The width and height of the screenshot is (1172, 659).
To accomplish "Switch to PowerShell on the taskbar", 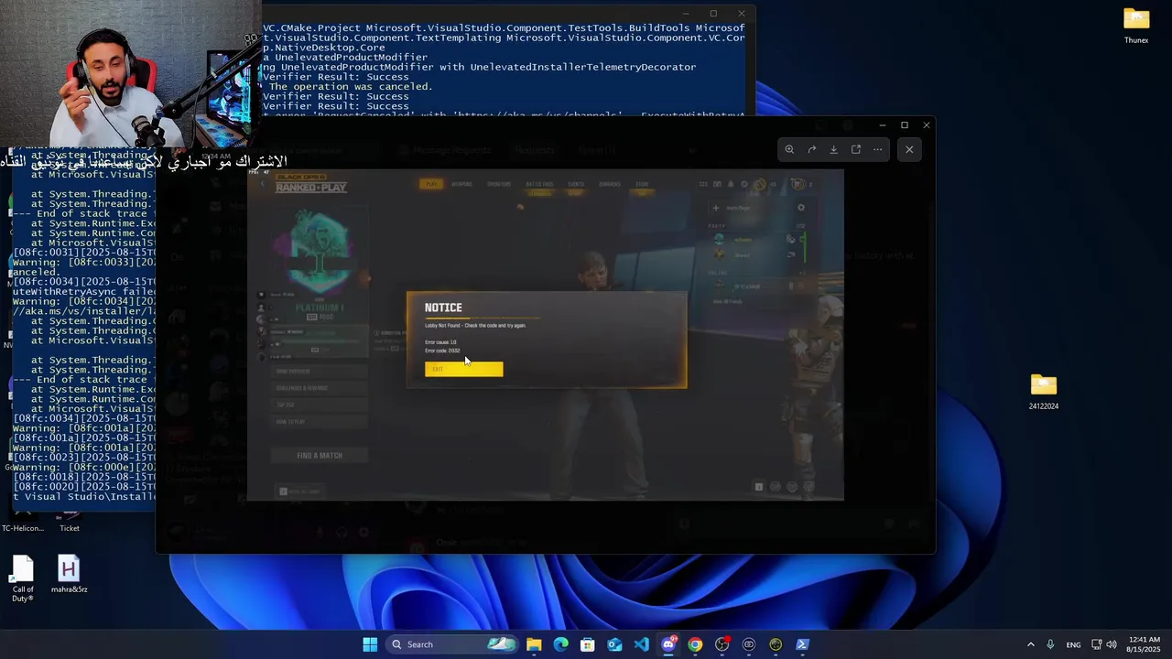I will pos(802,644).
